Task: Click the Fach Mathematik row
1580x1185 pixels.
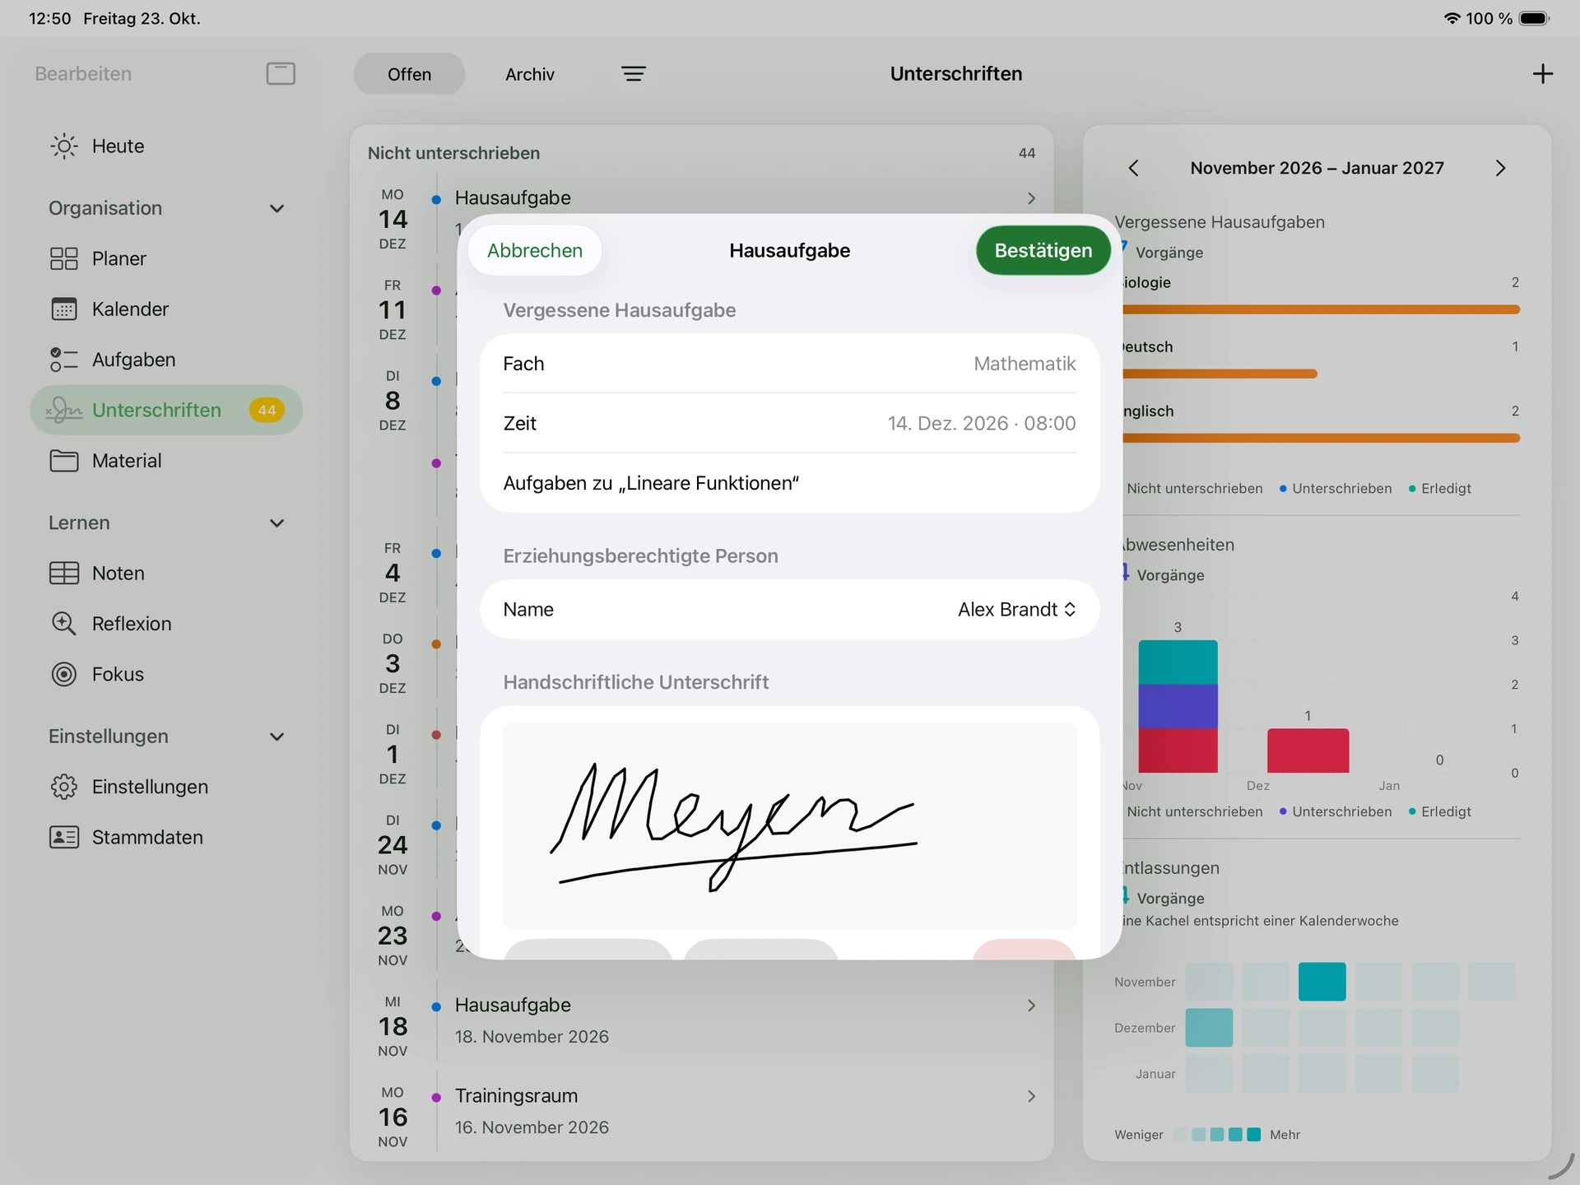Action: click(790, 364)
